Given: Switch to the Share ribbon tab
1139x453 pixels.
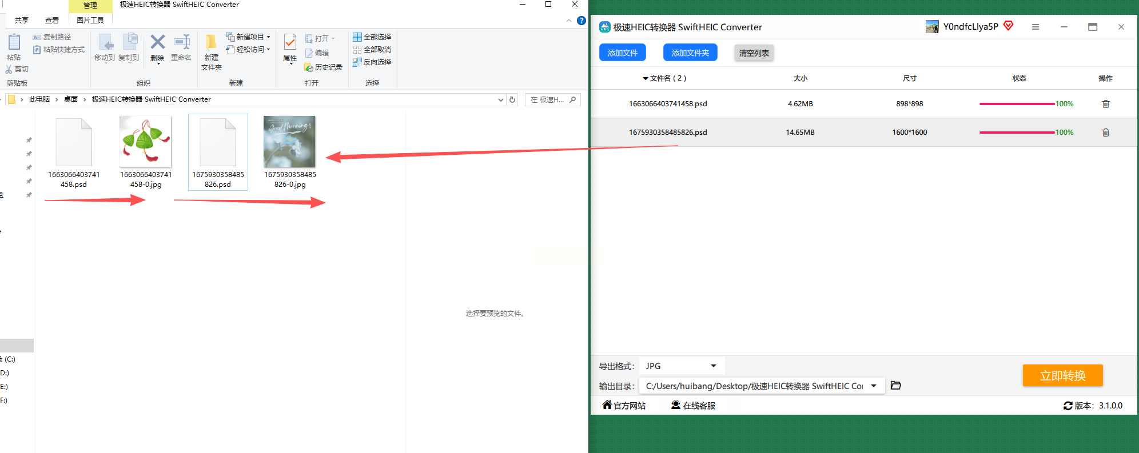Looking at the screenshot, I should [22, 20].
